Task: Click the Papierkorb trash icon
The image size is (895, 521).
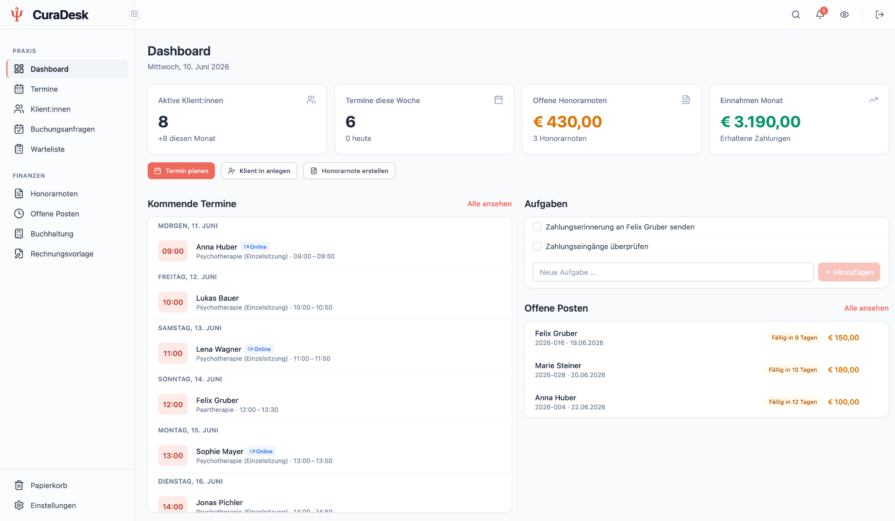Action: pyautogui.click(x=19, y=486)
